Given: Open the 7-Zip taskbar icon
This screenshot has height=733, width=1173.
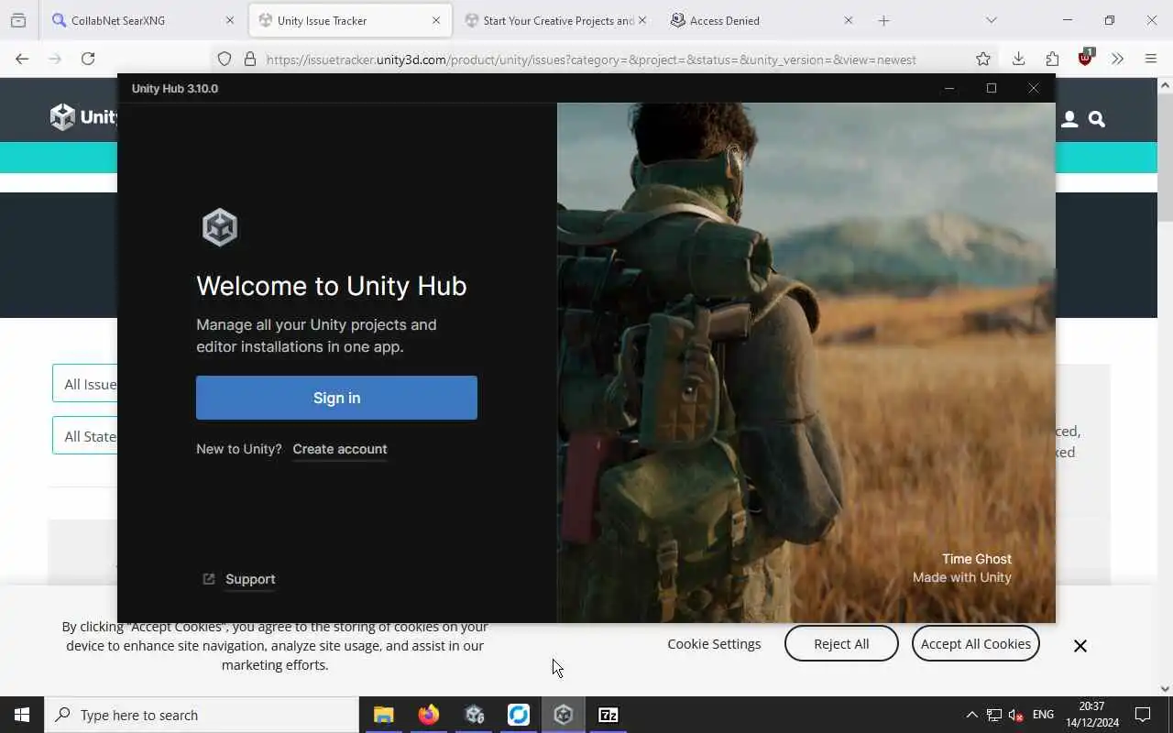Looking at the screenshot, I should (608, 715).
